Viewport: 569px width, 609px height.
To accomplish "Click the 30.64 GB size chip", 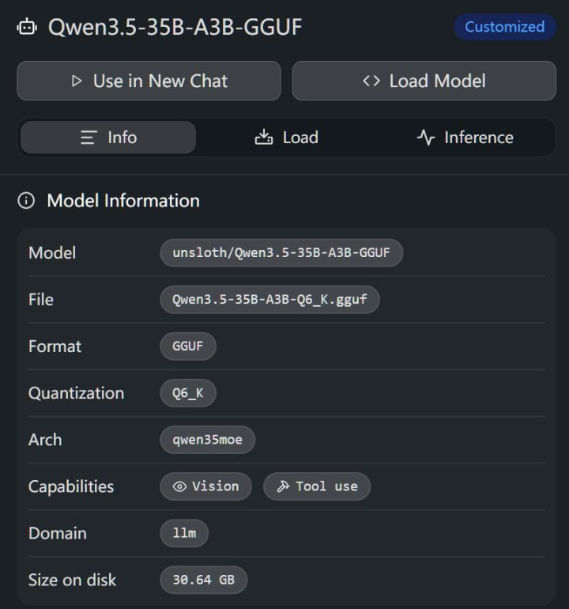I will (x=203, y=580).
